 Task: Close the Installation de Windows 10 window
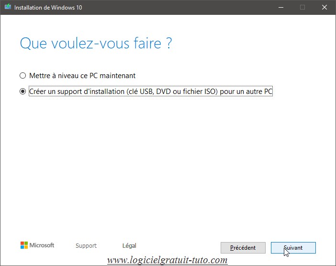tap(325, 8)
